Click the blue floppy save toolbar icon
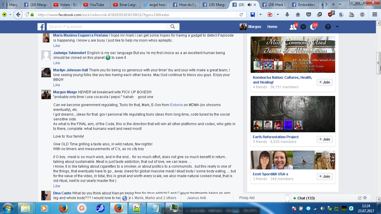This screenshot has height=214, width=381. tap(253, 15)
